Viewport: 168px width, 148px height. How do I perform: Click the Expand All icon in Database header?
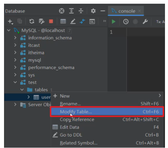[x=71, y=11]
